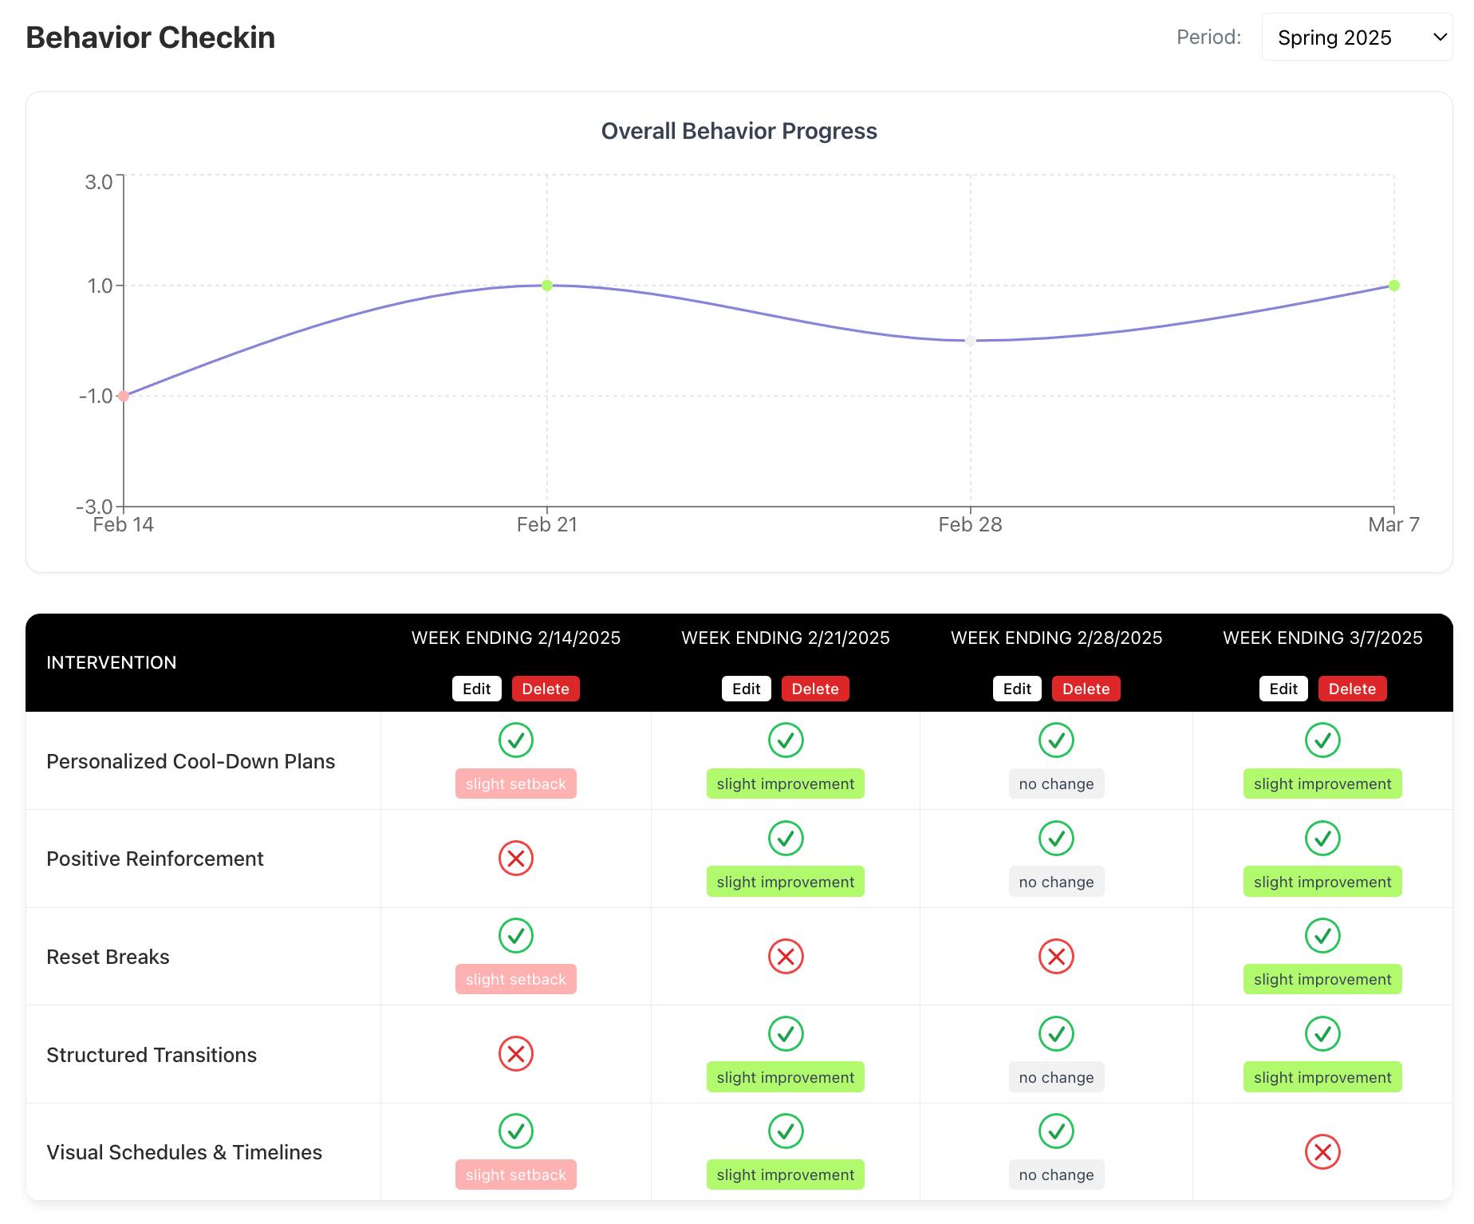Screen dimensions: 1474x1224
Task: Click red X for Reset Breaks week 2/21/2025
Action: coord(786,956)
